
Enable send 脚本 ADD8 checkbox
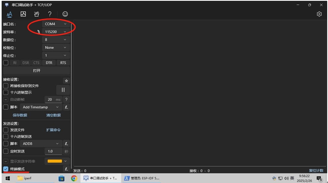6,144
